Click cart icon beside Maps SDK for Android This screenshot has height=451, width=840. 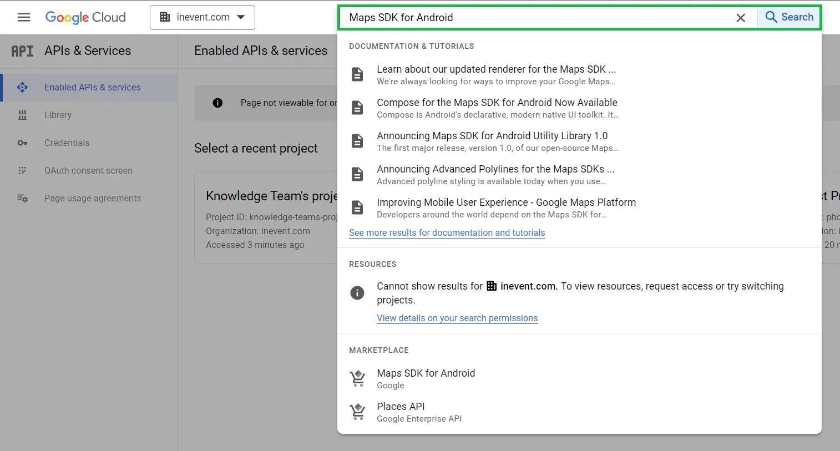click(357, 378)
